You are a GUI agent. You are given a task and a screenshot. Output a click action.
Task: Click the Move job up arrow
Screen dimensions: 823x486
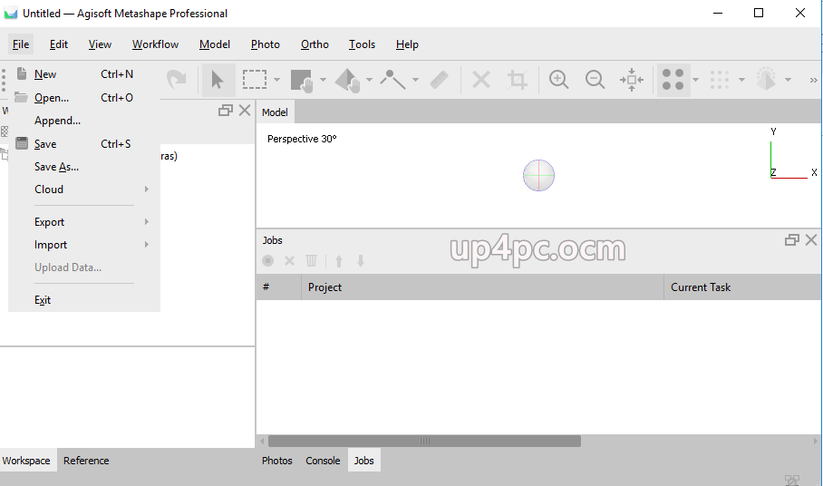click(x=339, y=261)
